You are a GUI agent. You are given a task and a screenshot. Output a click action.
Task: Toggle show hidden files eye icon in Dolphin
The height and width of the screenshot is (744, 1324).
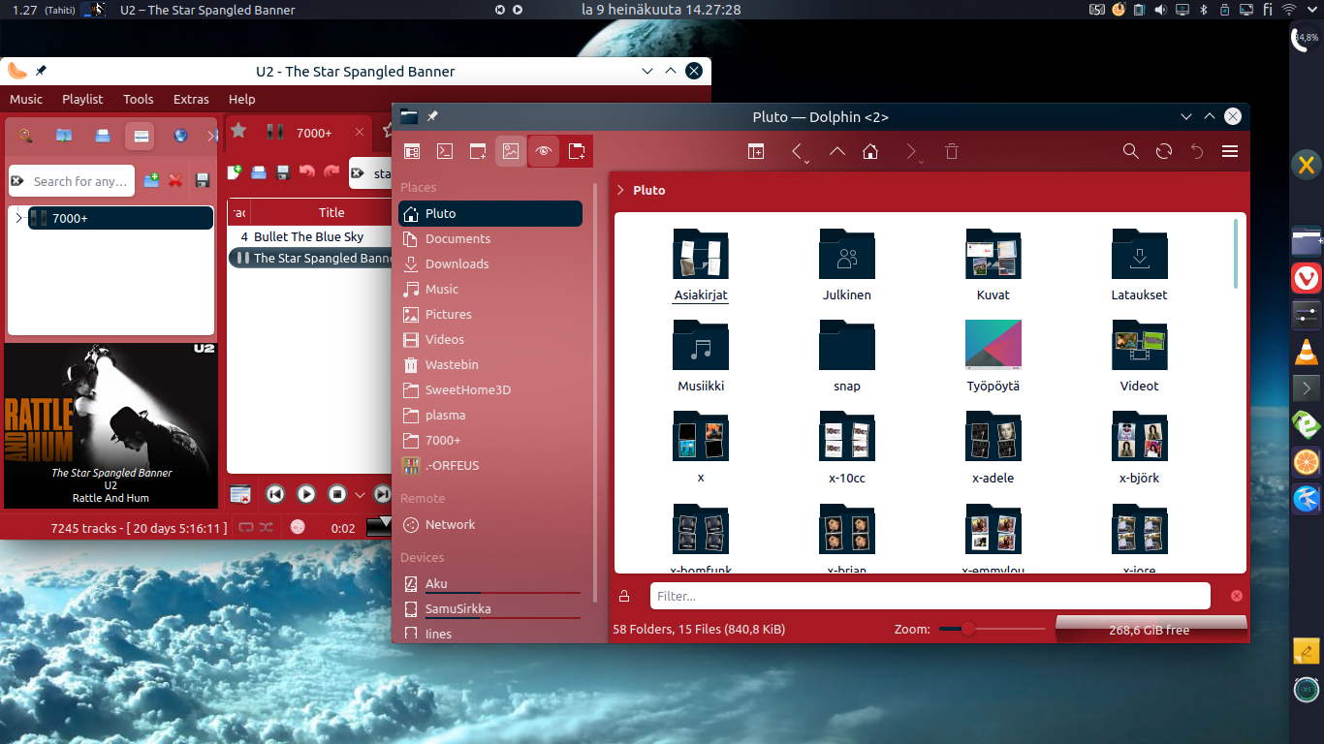[x=544, y=151]
